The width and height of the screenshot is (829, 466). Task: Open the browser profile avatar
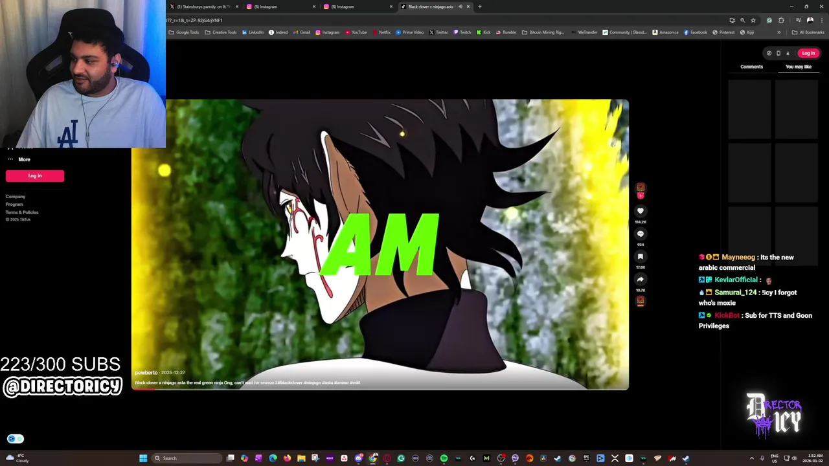pyautogui.click(x=810, y=20)
